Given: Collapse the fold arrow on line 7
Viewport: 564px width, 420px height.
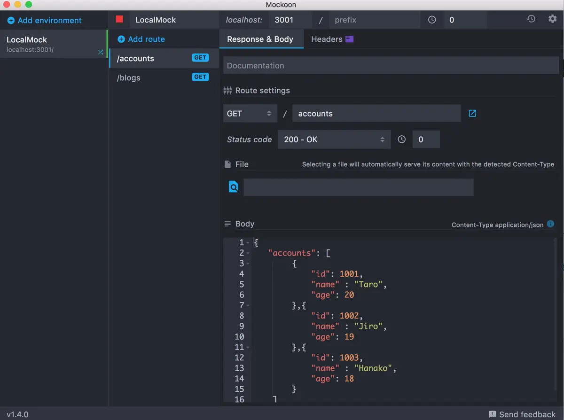Looking at the screenshot, I should [x=248, y=306].
